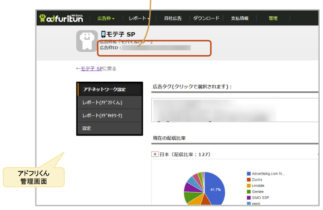Click the 広告枠ID label

pyautogui.click(x=110, y=48)
